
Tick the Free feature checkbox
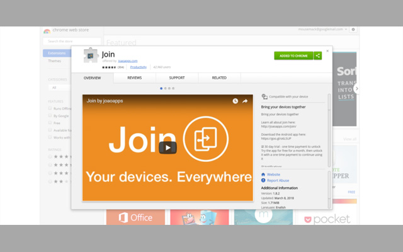click(x=50, y=123)
